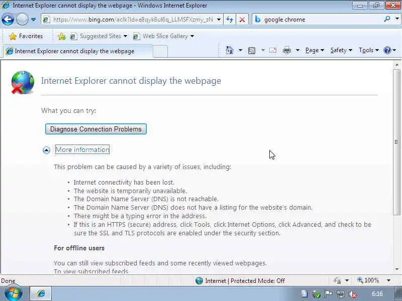Image resolution: width=402 pixels, height=301 pixels.
Task: Collapse the More information arrow icon
Action: 46,150
